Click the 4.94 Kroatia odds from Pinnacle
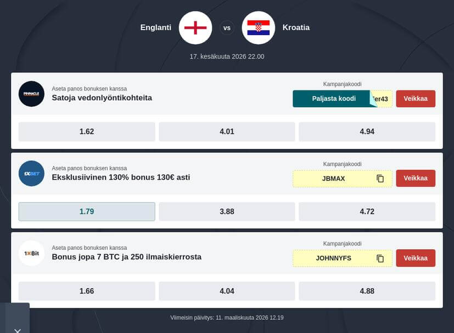The image size is (454, 333). (367, 131)
